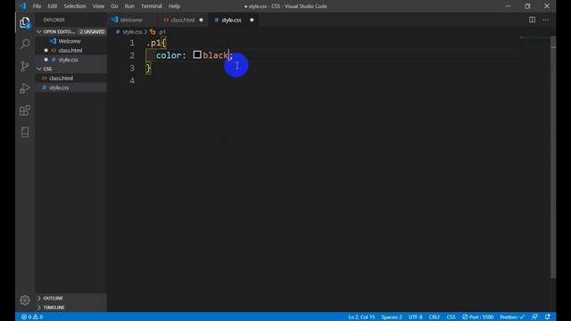Select class.html in Open Editors list

point(70,50)
